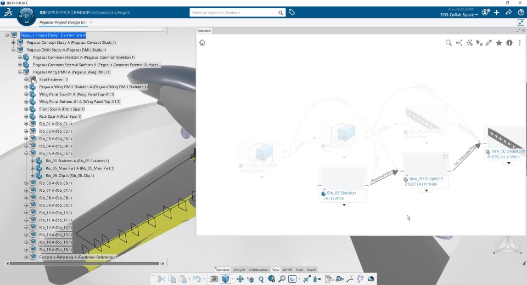Image resolution: width=527 pixels, height=285 pixels.
Task: Click the shaded sphere view mode icon
Action: [x=292, y=279]
